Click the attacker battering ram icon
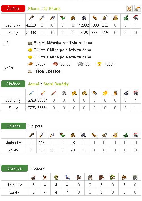The height and width of the screenshot is (201, 142). [x=95, y=18]
